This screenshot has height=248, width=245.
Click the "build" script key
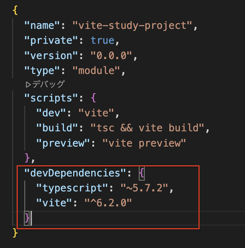57,128
